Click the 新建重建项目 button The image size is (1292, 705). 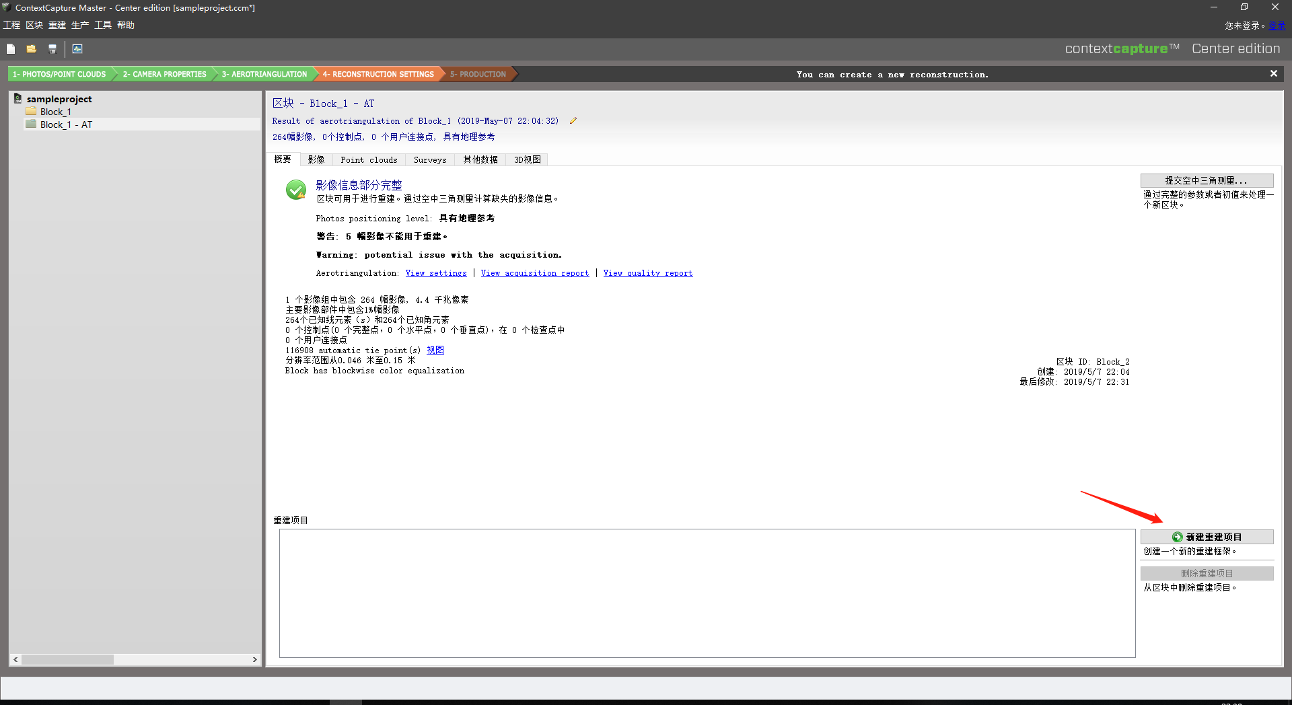(x=1207, y=537)
